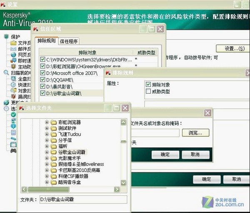Enable the 威胁类型 checkbox

tap(148, 91)
